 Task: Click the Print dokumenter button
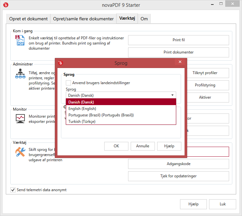tap(178, 52)
